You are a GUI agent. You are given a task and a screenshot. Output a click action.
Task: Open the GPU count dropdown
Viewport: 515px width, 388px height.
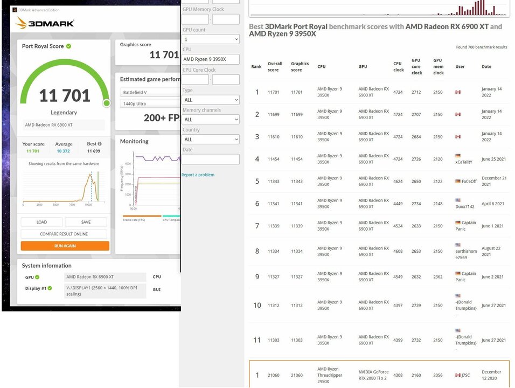click(x=210, y=39)
